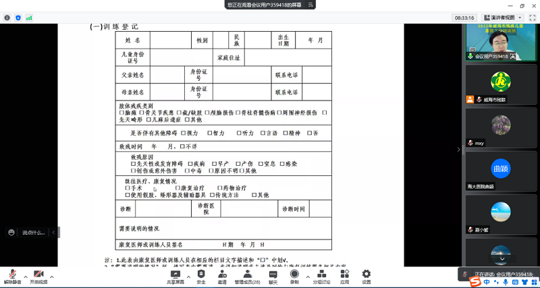Open meeting settings (设置) gear
Image resolution: width=540 pixels, height=288 pixels.
[366, 274]
